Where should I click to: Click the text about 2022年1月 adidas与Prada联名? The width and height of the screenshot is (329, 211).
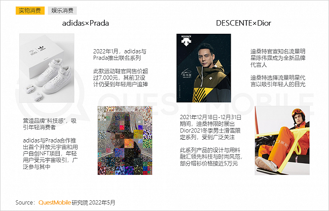[120, 55]
